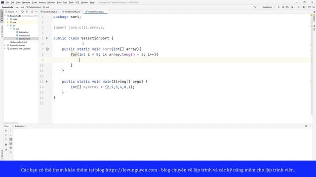Build project with the hammer icon
The height and width of the screenshot is (177, 316).
(x=255, y=7)
